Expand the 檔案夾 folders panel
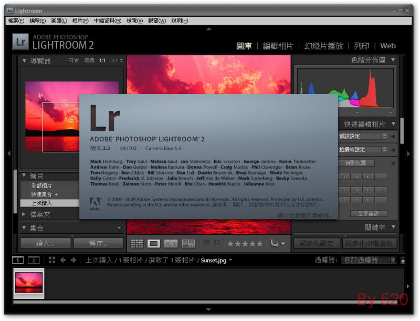Viewport: 420px width, 321px height. click(x=24, y=214)
